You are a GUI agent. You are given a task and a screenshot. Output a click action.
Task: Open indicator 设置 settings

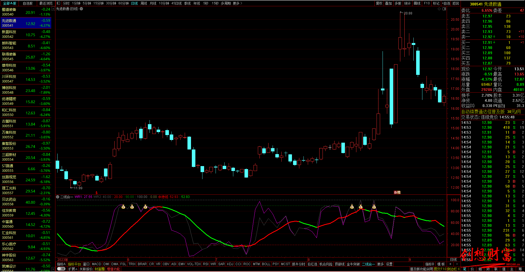coord(389,264)
